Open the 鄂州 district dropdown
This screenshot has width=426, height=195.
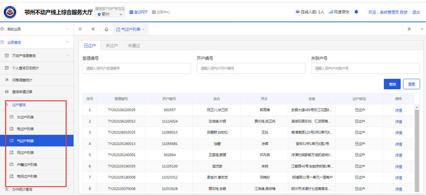pos(110,14)
